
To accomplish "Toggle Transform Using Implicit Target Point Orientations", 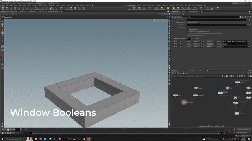I will [x=187, y=34].
